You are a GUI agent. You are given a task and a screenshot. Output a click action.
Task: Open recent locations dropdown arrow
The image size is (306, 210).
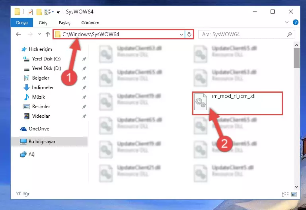pyautogui.click(x=40, y=34)
